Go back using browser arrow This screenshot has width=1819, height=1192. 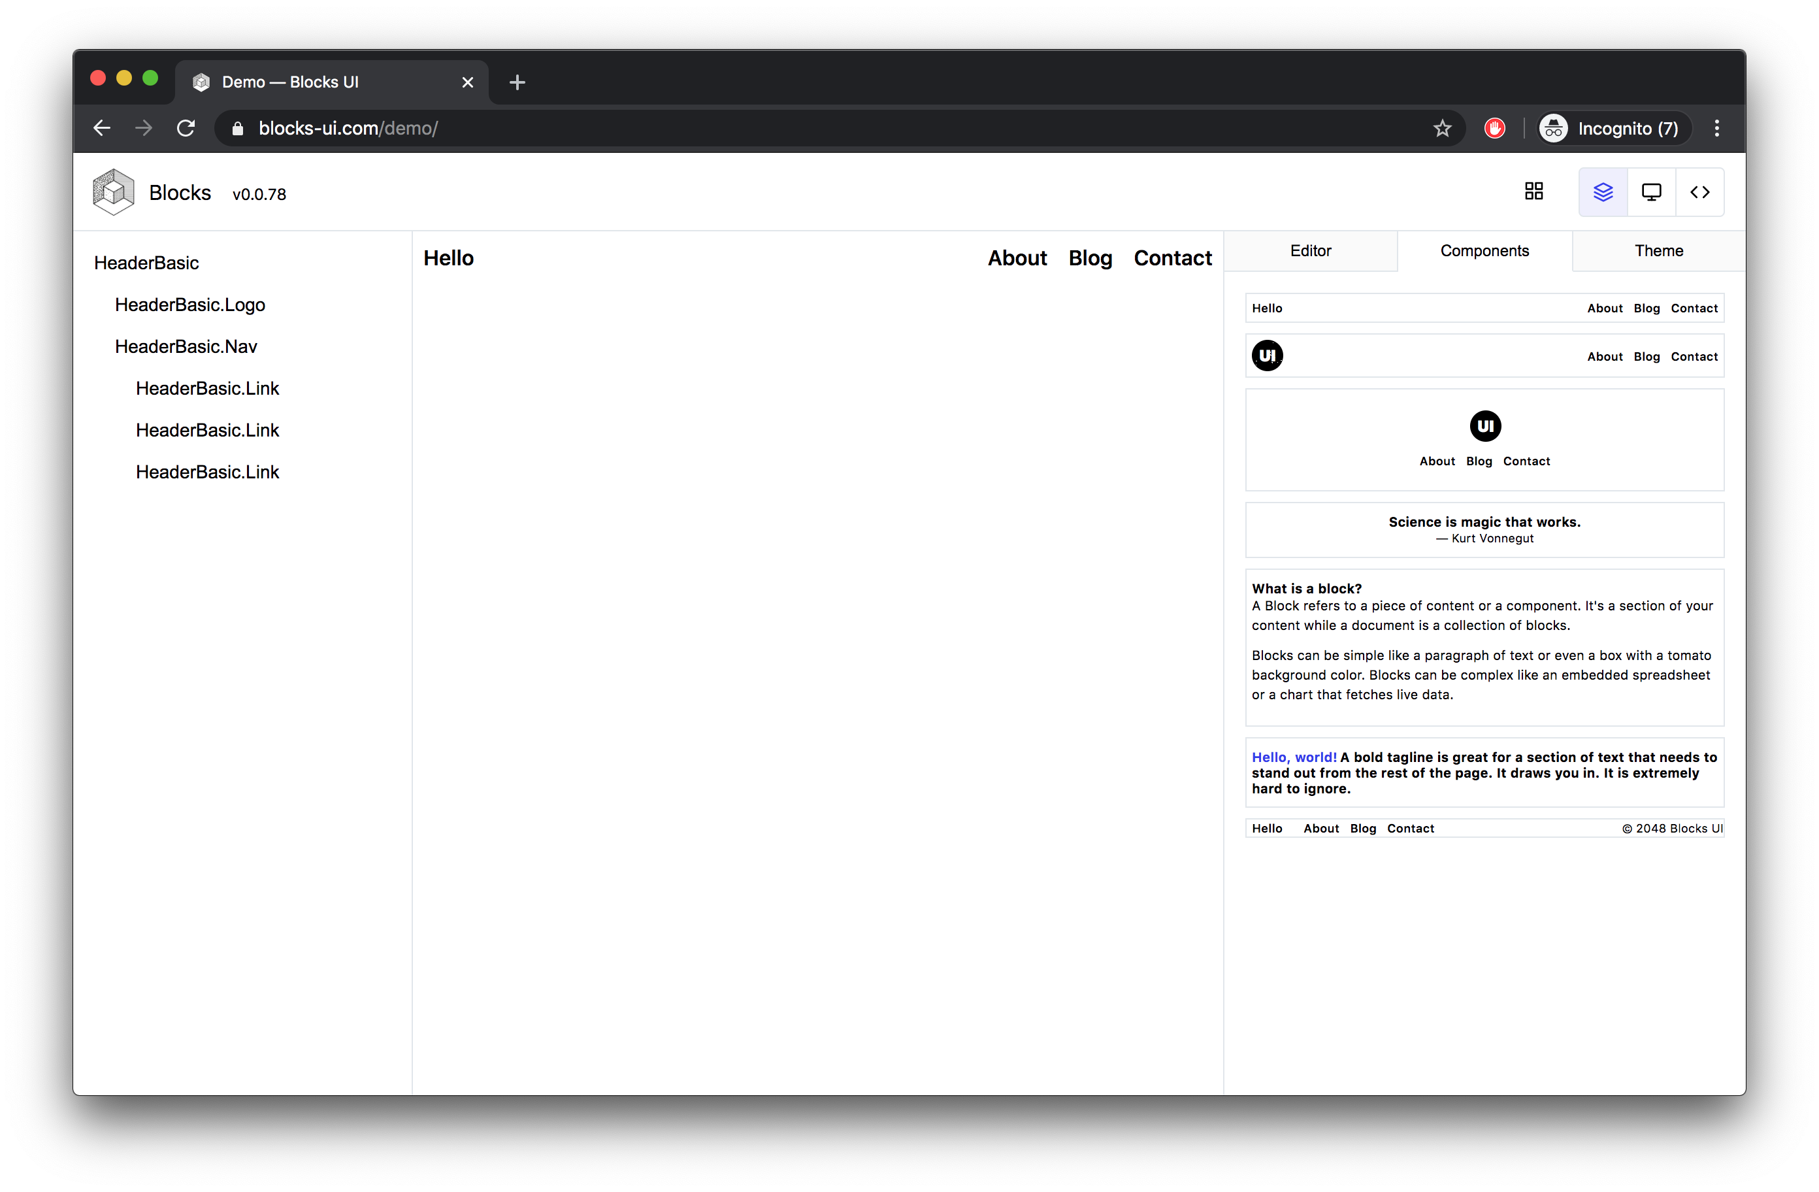(102, 129)
